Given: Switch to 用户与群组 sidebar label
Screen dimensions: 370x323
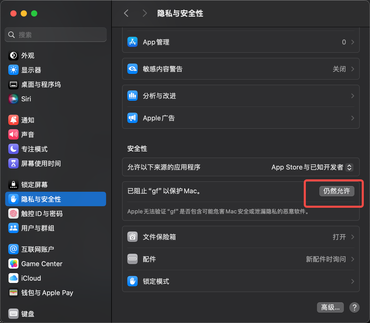Looking at the screenshot, I should (38, 228).
